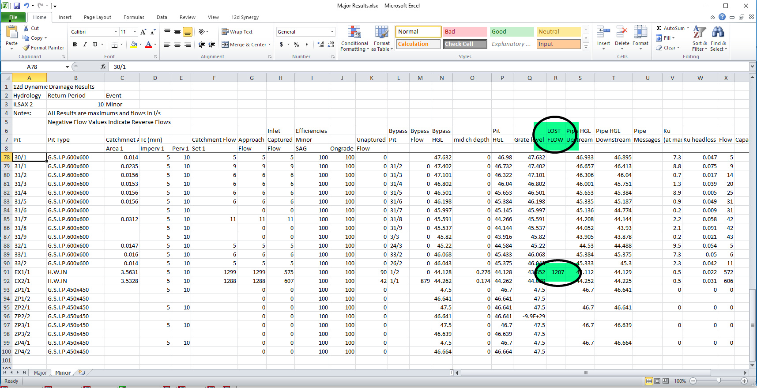The width and height of the screenshot is (757, 388).
Task: Apply the Calculation cell style
Action: coord(418,44)
